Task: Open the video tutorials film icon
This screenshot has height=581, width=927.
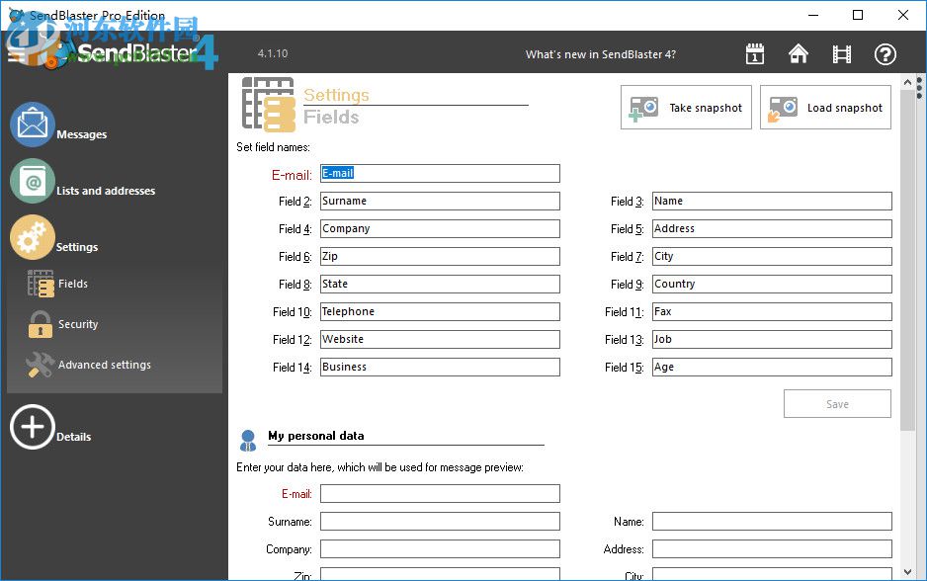Action: pyautogui.click(x=841, y=54)
